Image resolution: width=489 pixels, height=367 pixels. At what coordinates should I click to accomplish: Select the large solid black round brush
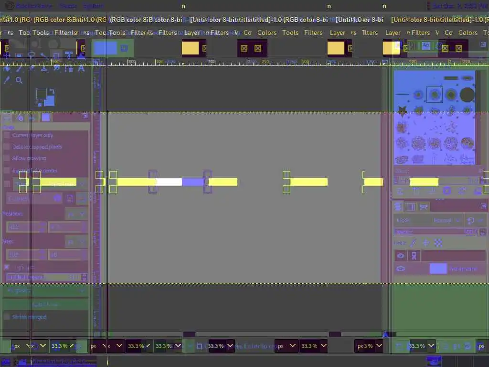point(467,95)
